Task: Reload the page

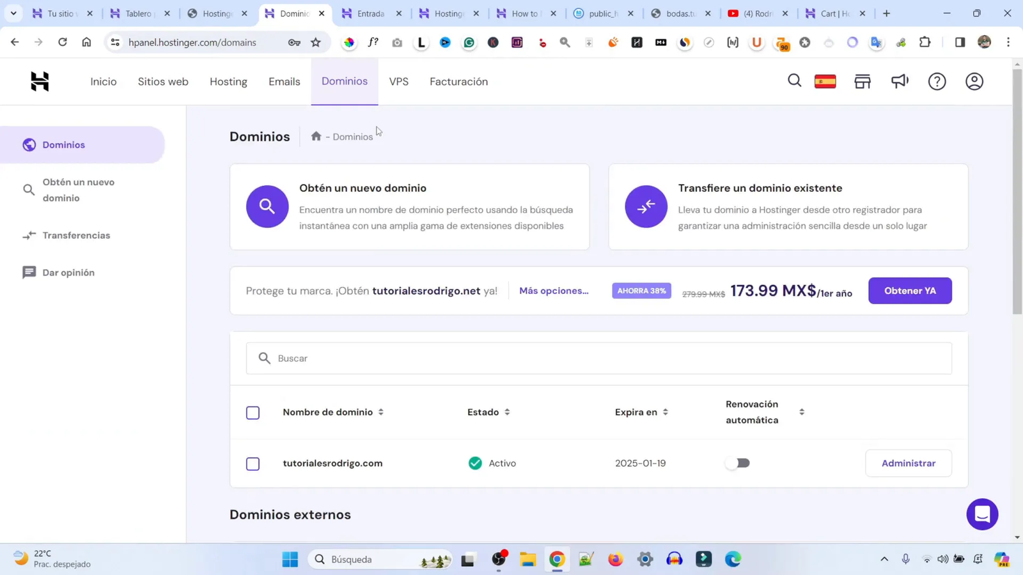Action: [x=62, y=42]
